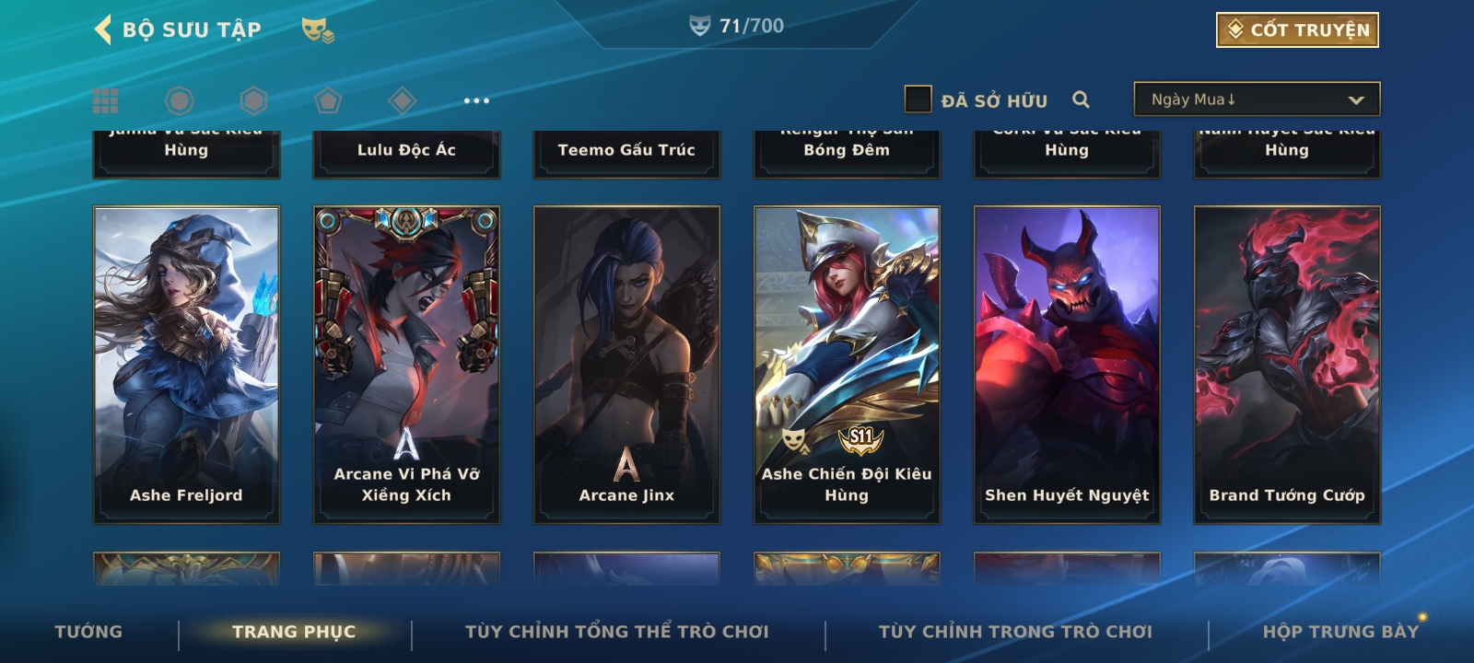Go back using the Bộ Sưu Tập arrow
The height and width of the screenshot is (663, 1474).
coord(102,29)
